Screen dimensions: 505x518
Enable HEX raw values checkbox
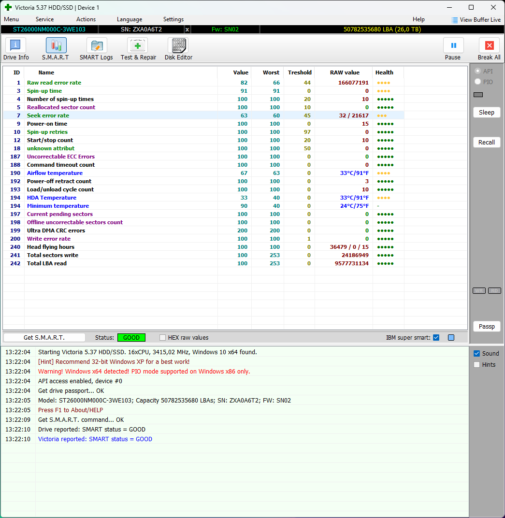click(x=163, y=338)
